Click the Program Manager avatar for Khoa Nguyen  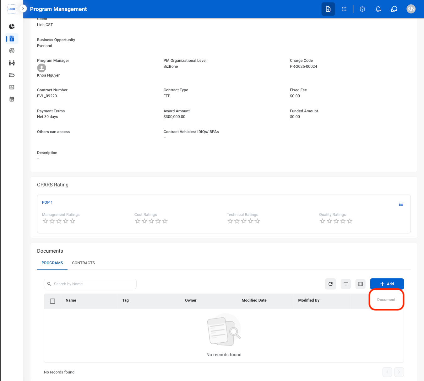41,68
